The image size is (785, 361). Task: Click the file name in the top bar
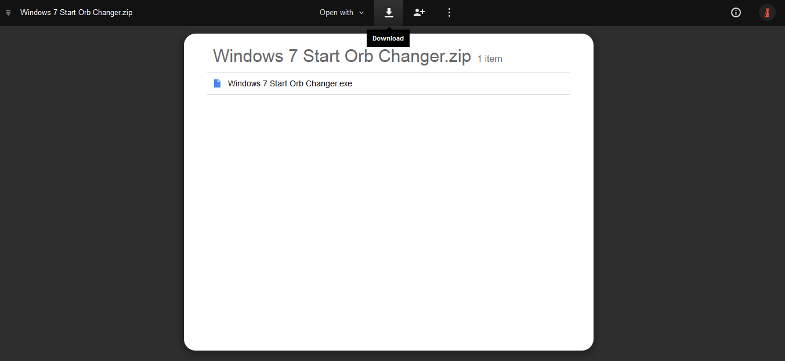[x=77, y=13]
